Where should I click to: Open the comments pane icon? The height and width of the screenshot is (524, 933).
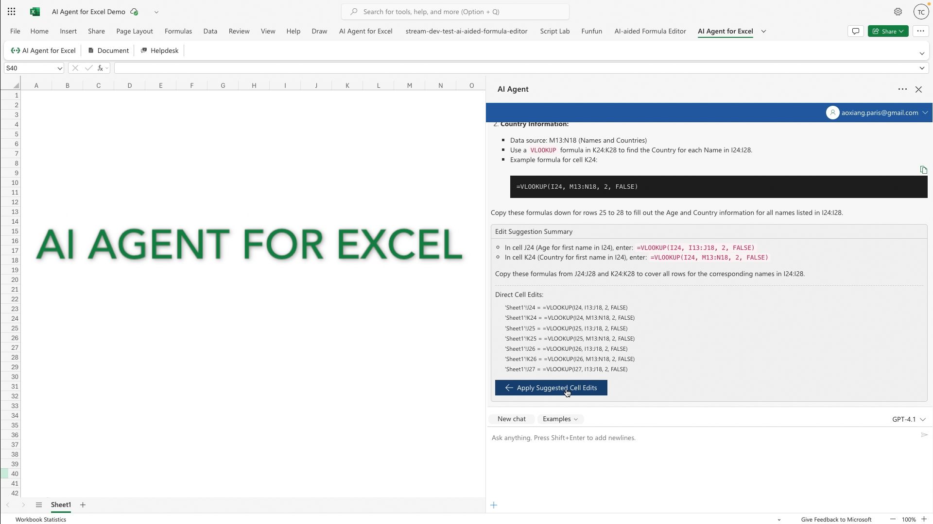[x=856, y=31]
